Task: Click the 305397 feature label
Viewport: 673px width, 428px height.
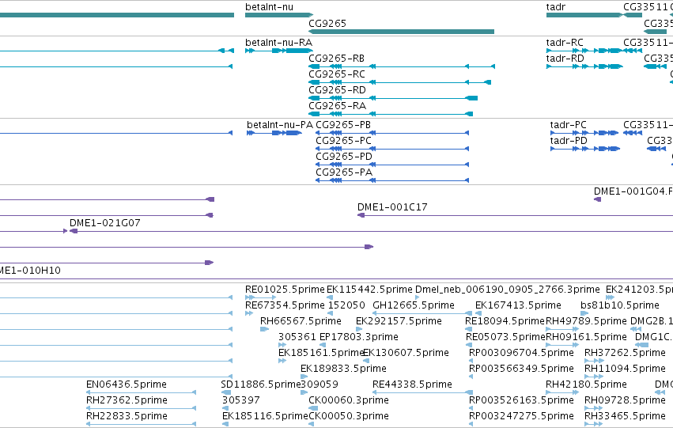Action: (x=240, y=401)
